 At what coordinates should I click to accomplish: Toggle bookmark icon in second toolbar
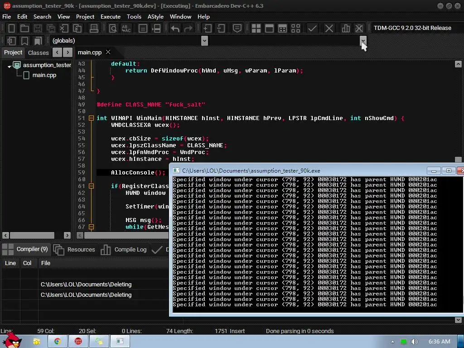pyautogui.click(x=24, y=41)
